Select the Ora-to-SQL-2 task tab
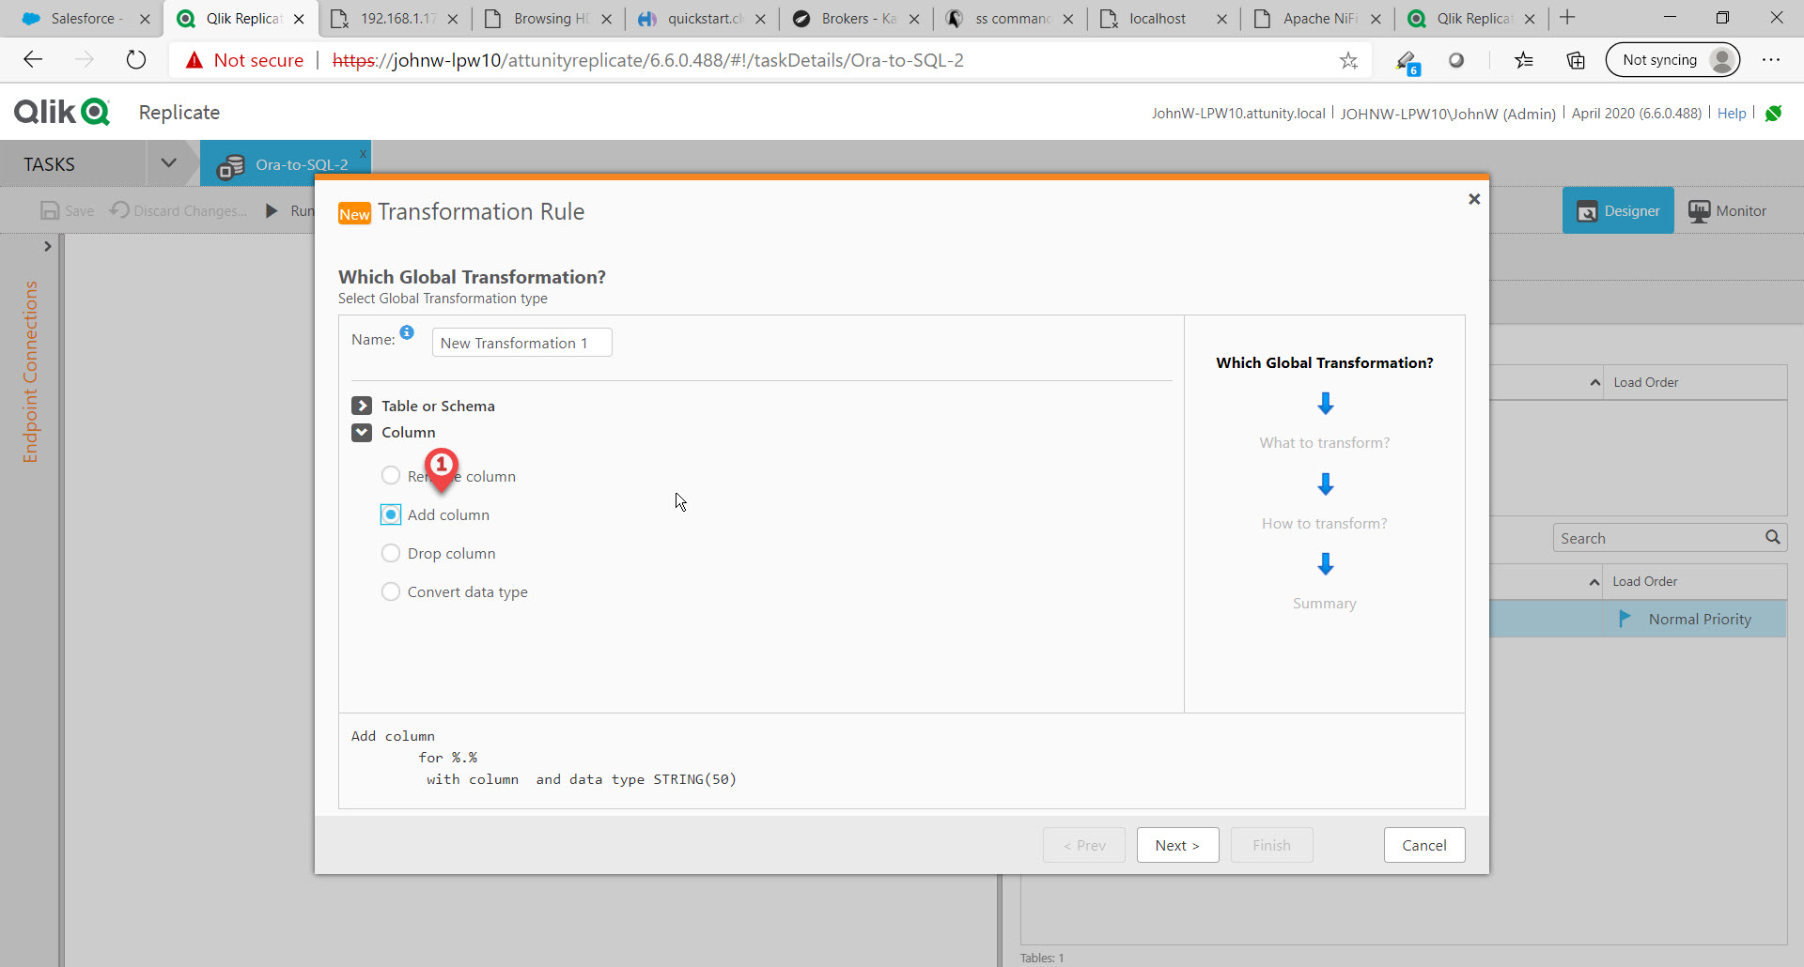This screenshot has height=967, width=1804. [x=301, y=163]
